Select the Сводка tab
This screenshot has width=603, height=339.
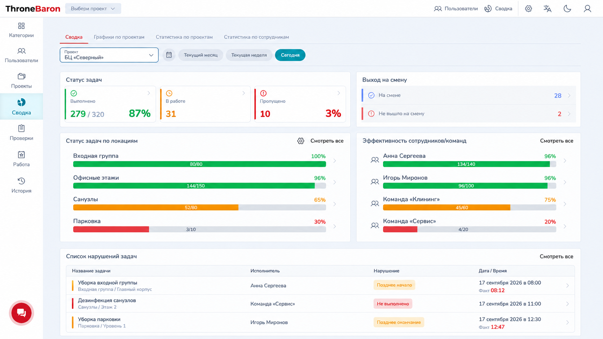pos(74,37)
